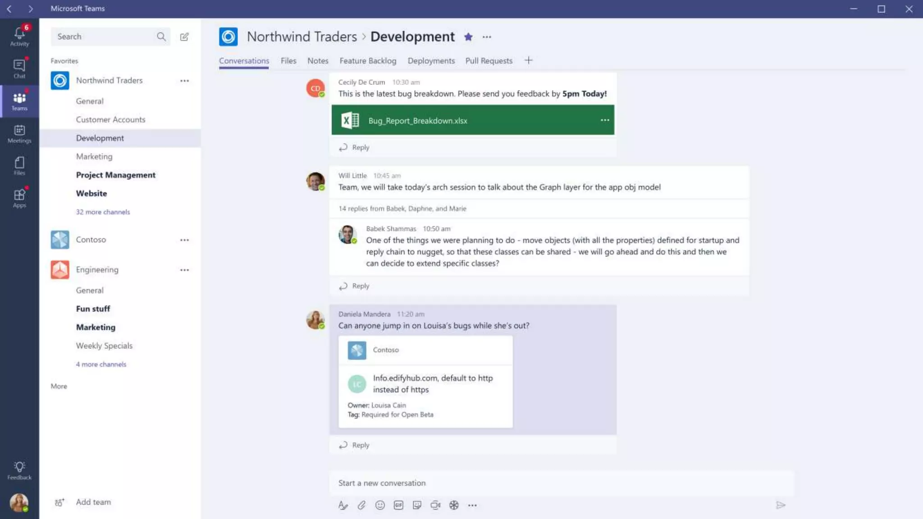Attach a file with paperclip icon
The image size is (923, 519).
361,505
